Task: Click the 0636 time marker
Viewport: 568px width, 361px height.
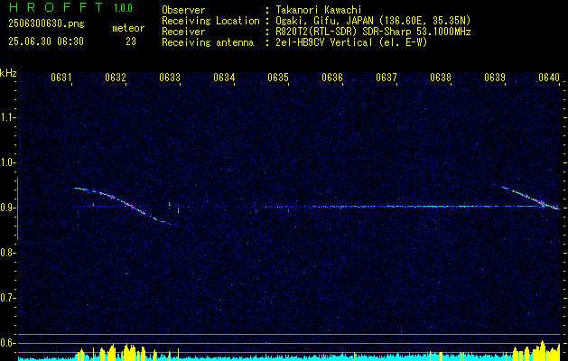Action: point(332,78)
